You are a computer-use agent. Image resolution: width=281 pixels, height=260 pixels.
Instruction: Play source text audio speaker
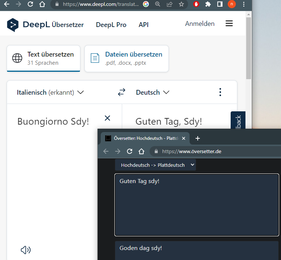click(26, 250)
